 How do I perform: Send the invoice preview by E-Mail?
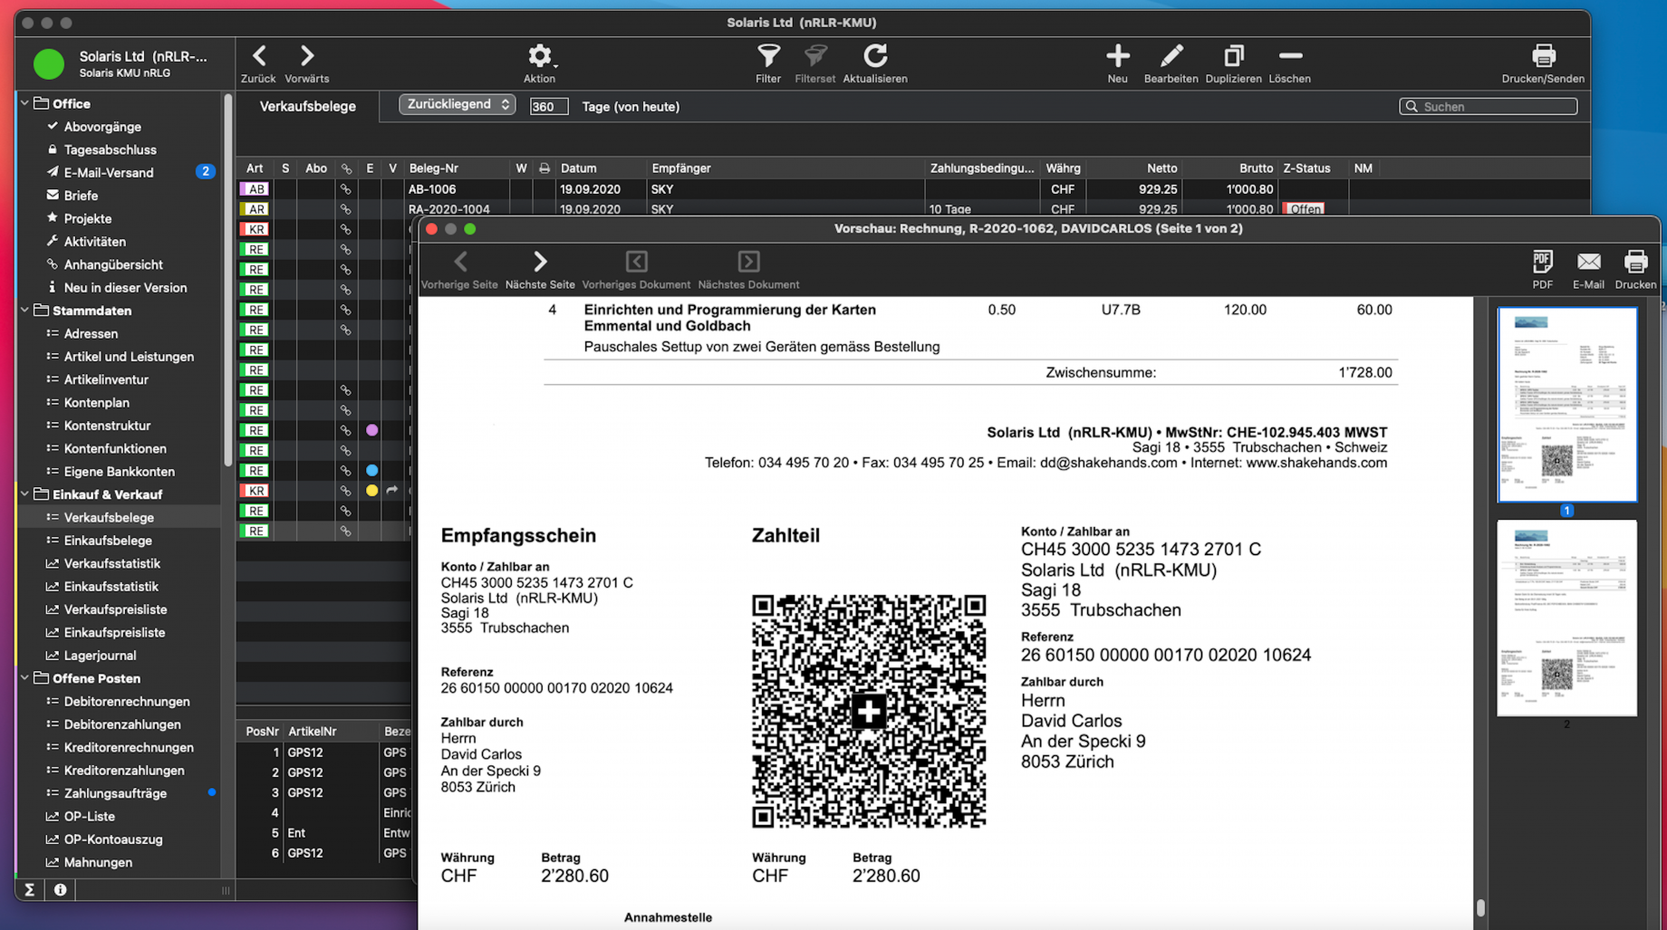(x=1588, y=263)
